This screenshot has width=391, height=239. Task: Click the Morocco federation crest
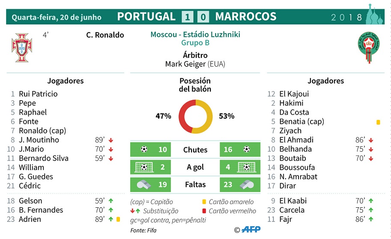click(369, 47)
